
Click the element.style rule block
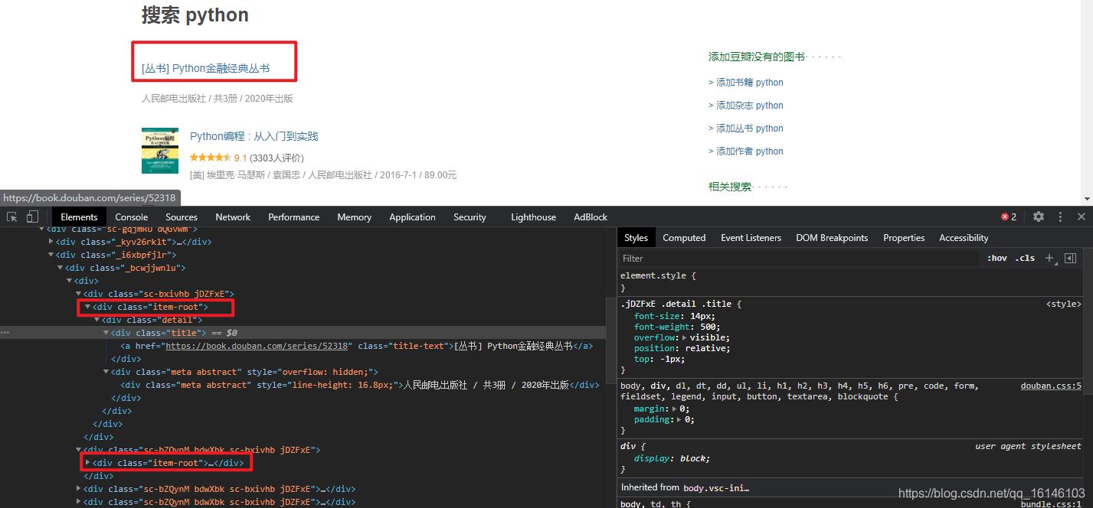[x=850, y=281]
